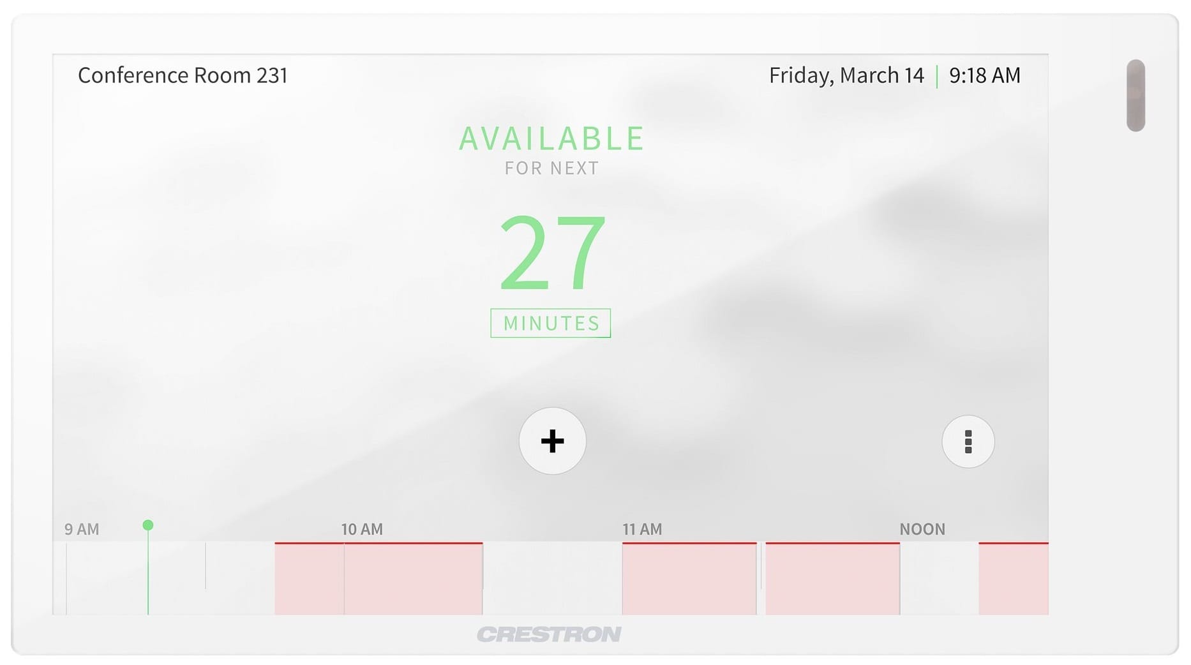Viewport: 1191px width, 665px height.
Task: Select the reserved block at timeline's right edge
Action: [1013, 579]
